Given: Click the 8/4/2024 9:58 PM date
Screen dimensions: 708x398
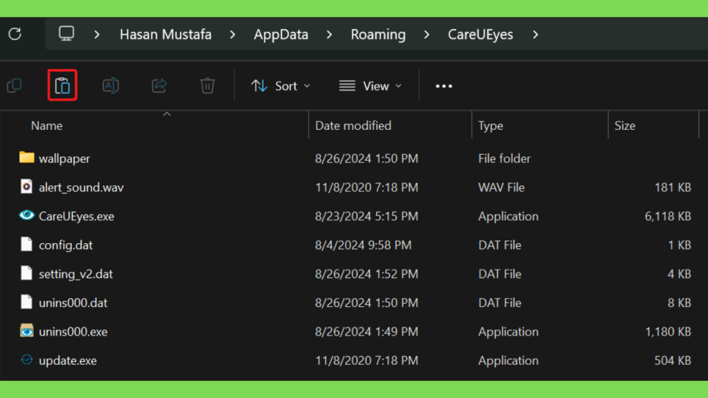Looking at the screenshot, I should tap(363, 245).
